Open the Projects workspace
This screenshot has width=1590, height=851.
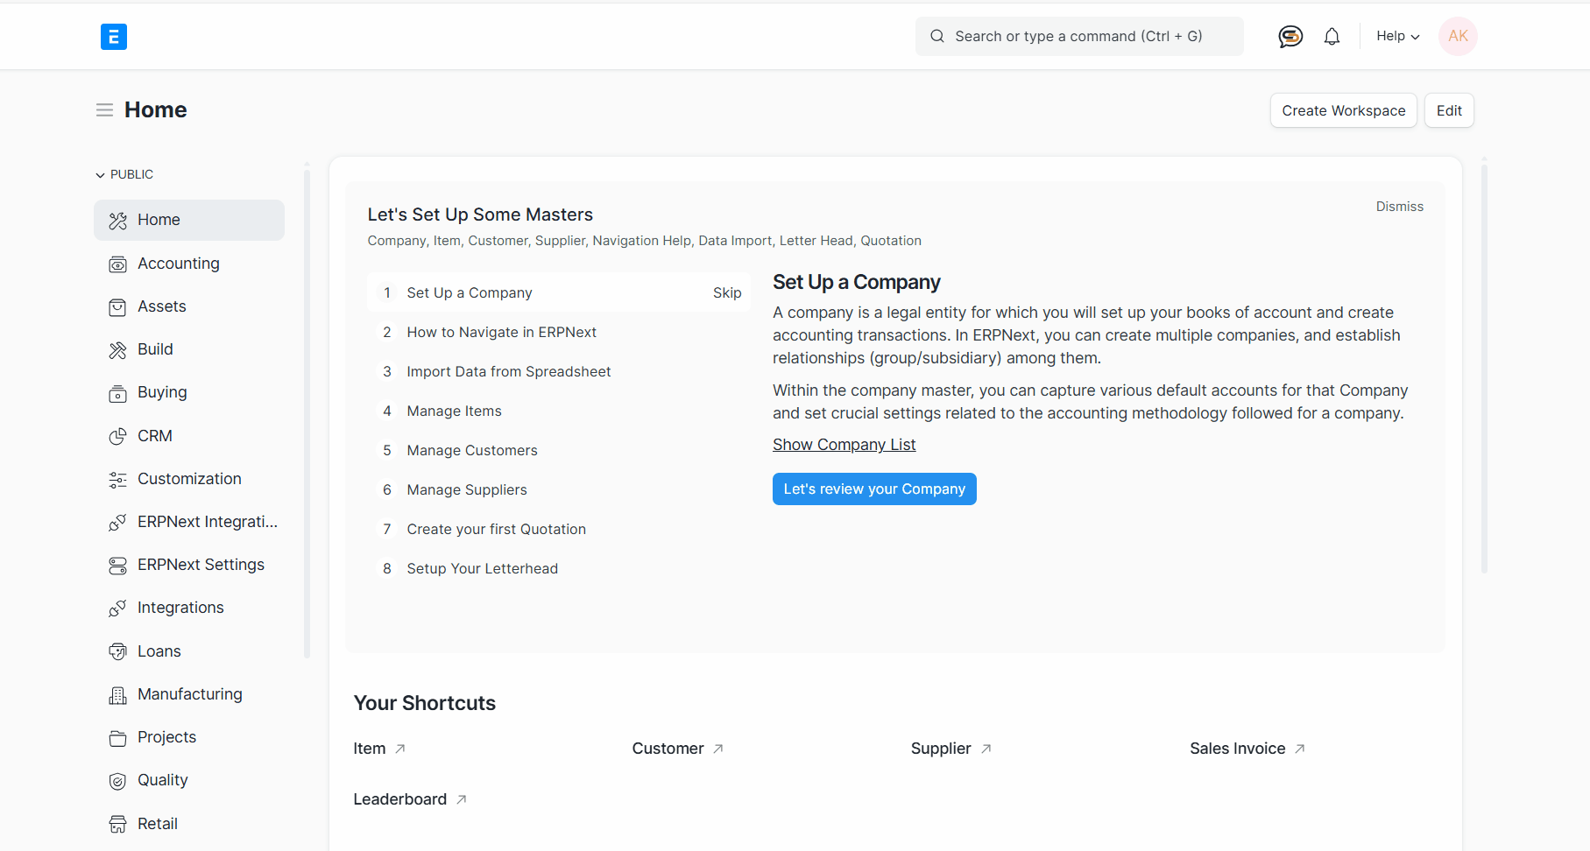(x=166, y=737)
